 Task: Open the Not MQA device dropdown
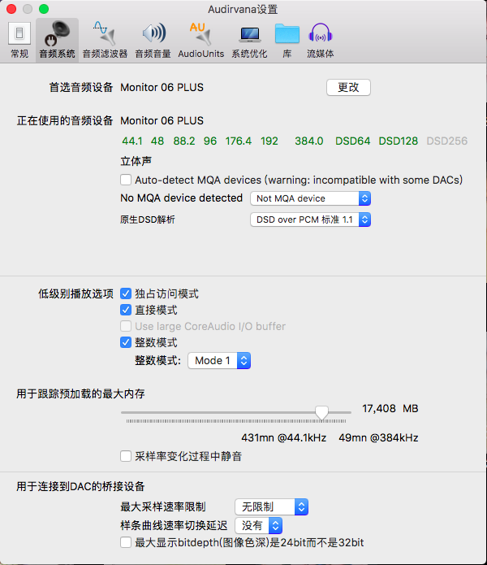coord(310,198)
